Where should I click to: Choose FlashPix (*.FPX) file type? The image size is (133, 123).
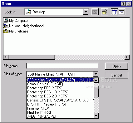pyautogui.click(x=60, y=112)
